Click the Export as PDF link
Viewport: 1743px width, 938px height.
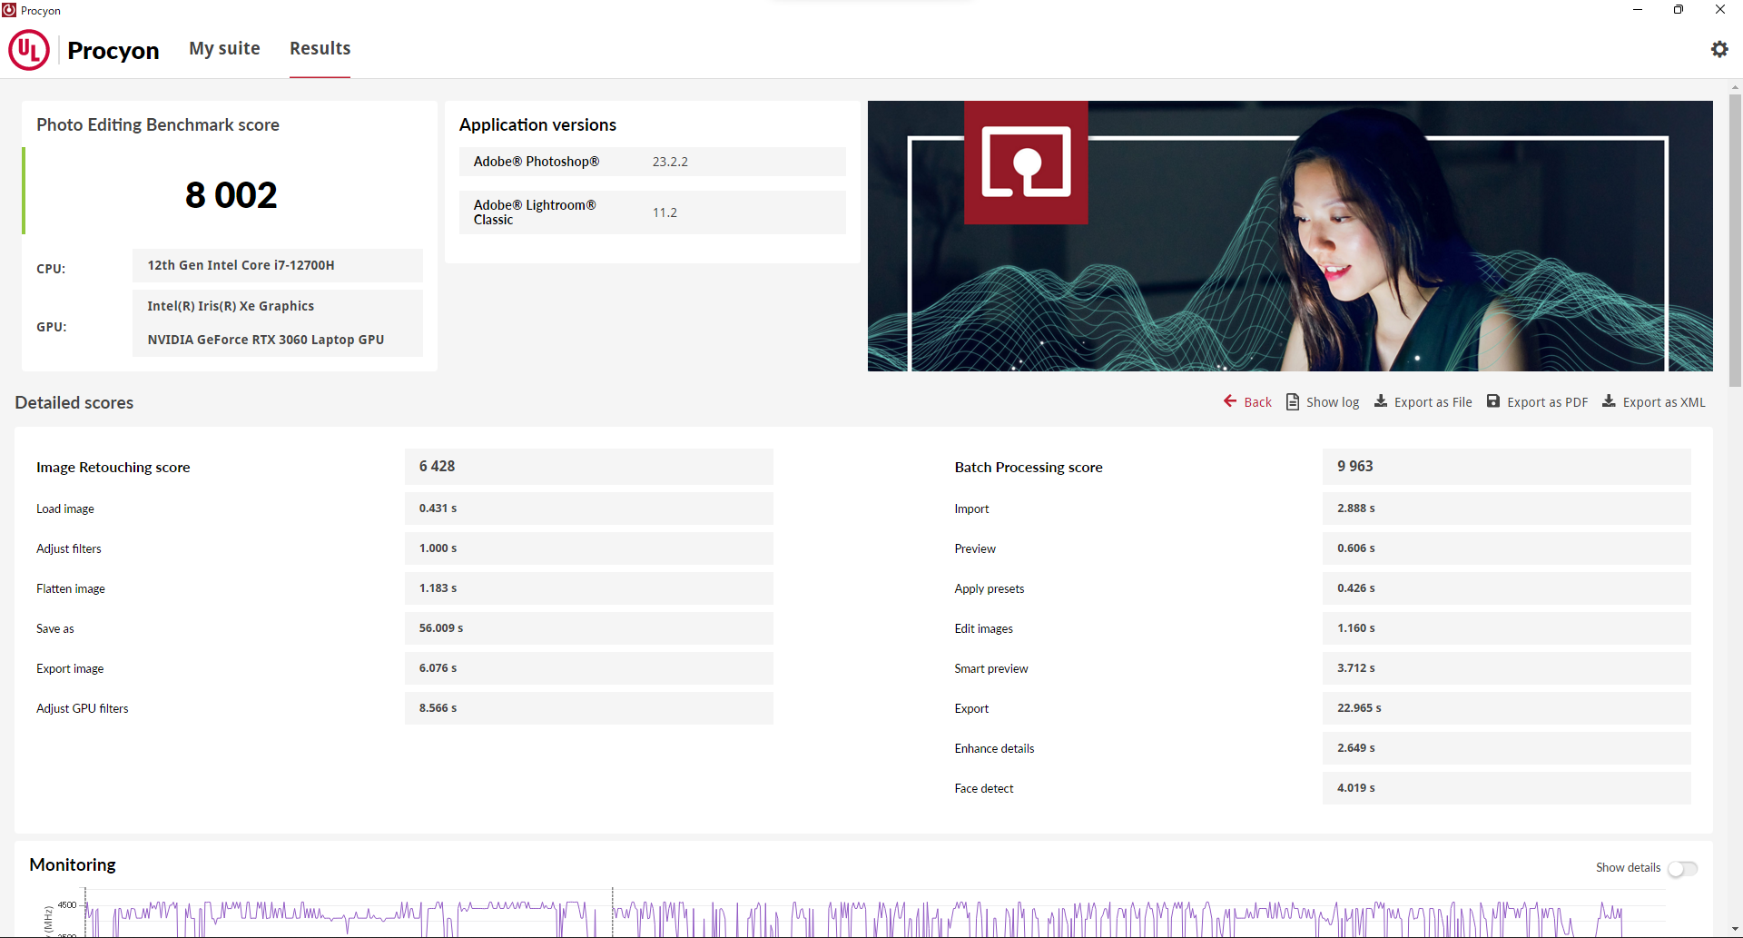(1548, 402)
